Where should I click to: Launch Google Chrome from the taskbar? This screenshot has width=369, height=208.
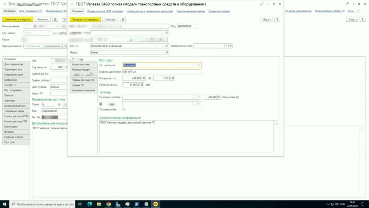pyautogui.click(x=108, y=204)
